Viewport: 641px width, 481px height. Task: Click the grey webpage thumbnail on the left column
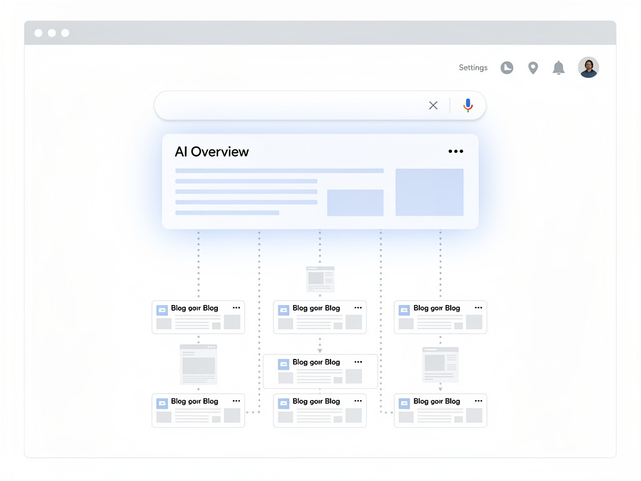tap(198, 365)
